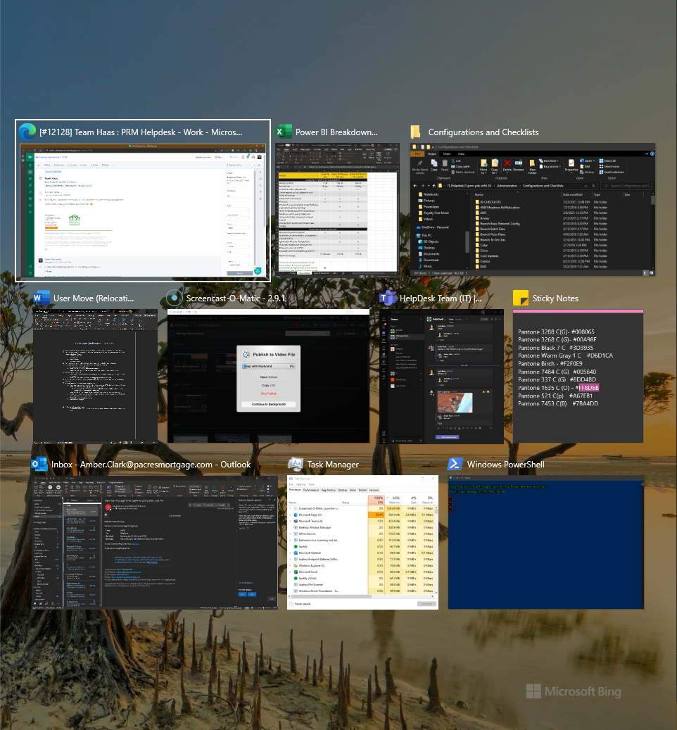This screenshot has width=677, height=730.
Task: Open Share tab in File Explorer ribbon
Action: [x=447, y=153]
